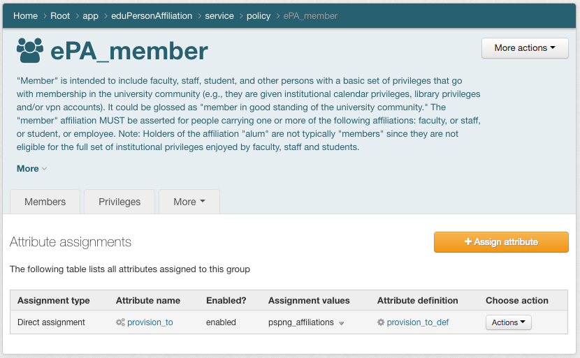
Task: Go to the Home breadcrumb
Action: pyautogui.click(x=25, y=15)
